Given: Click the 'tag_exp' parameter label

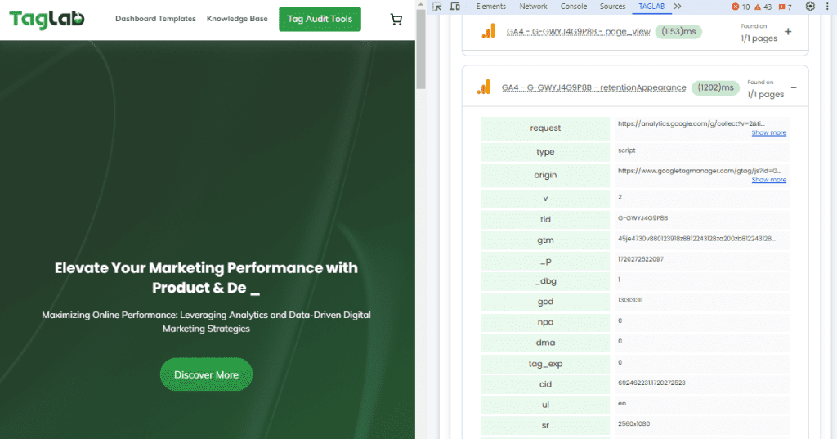Looking at the screenshot, I should click(x=545, y=364).
